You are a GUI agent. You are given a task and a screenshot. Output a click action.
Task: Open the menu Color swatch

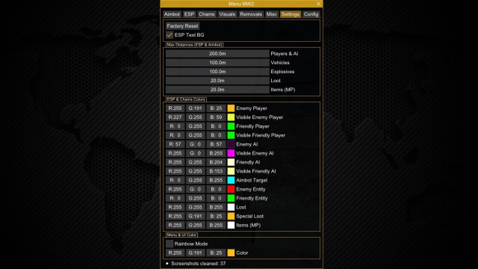231,253
